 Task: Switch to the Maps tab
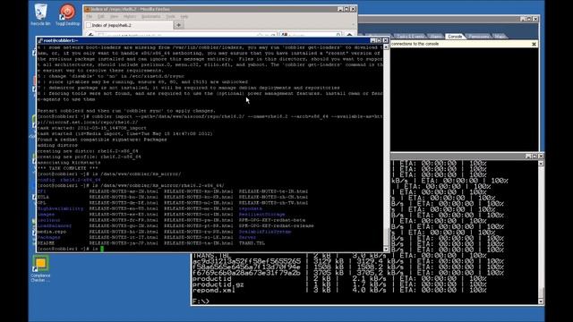coord(500,37)
